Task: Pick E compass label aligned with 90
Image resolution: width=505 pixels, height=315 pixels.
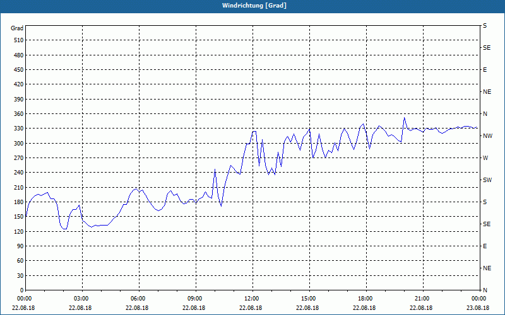Action: tap(485, 246)
